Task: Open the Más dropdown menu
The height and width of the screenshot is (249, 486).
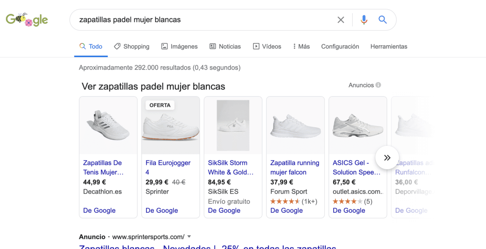Action: [x=301, y=46]
